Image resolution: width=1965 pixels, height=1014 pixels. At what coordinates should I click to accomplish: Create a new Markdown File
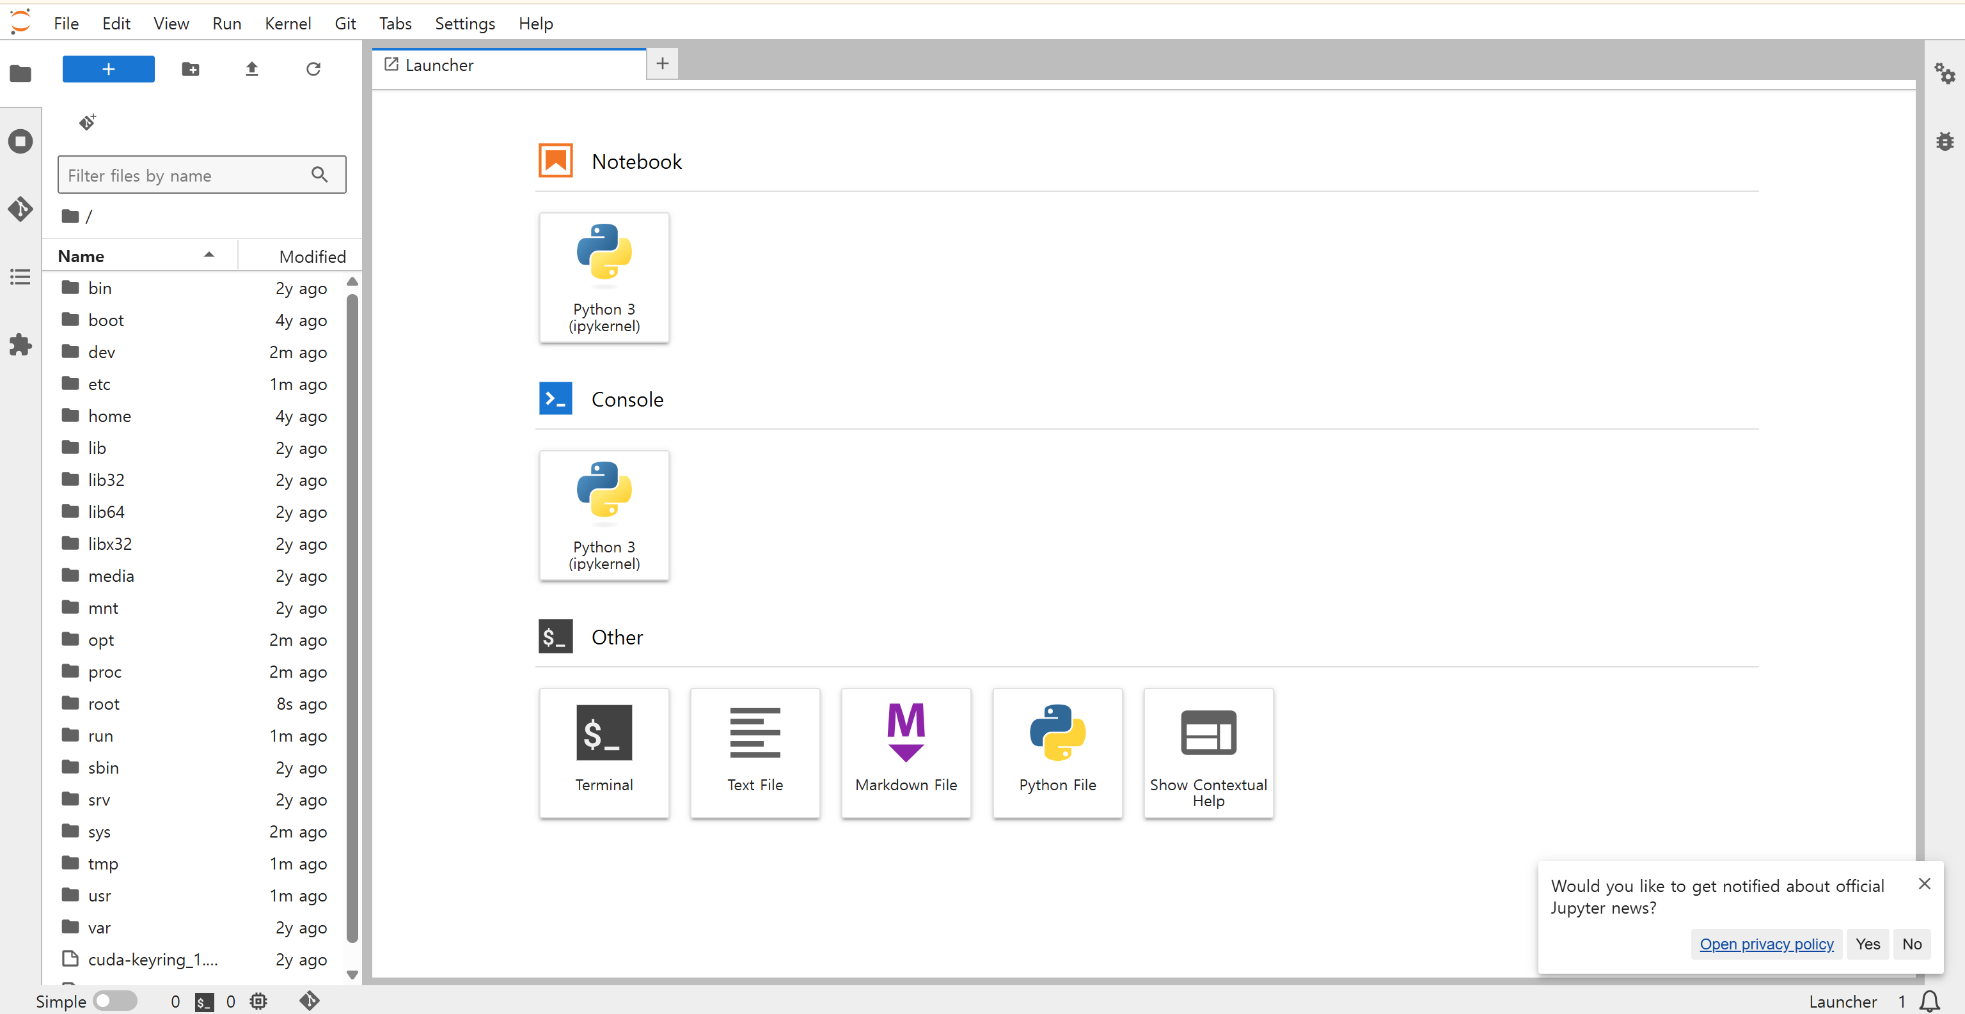(906, 753)
